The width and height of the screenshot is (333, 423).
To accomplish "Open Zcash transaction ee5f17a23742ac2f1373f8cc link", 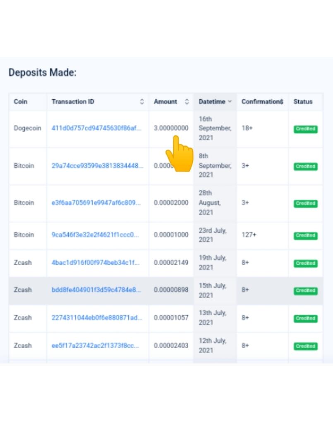I will [x=95, y=346].
